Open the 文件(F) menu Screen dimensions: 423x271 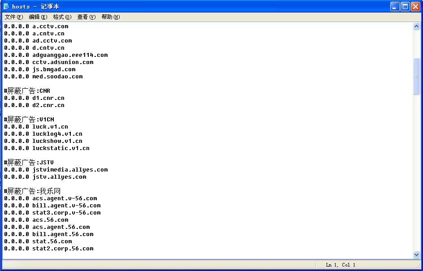tap(14, 17)
